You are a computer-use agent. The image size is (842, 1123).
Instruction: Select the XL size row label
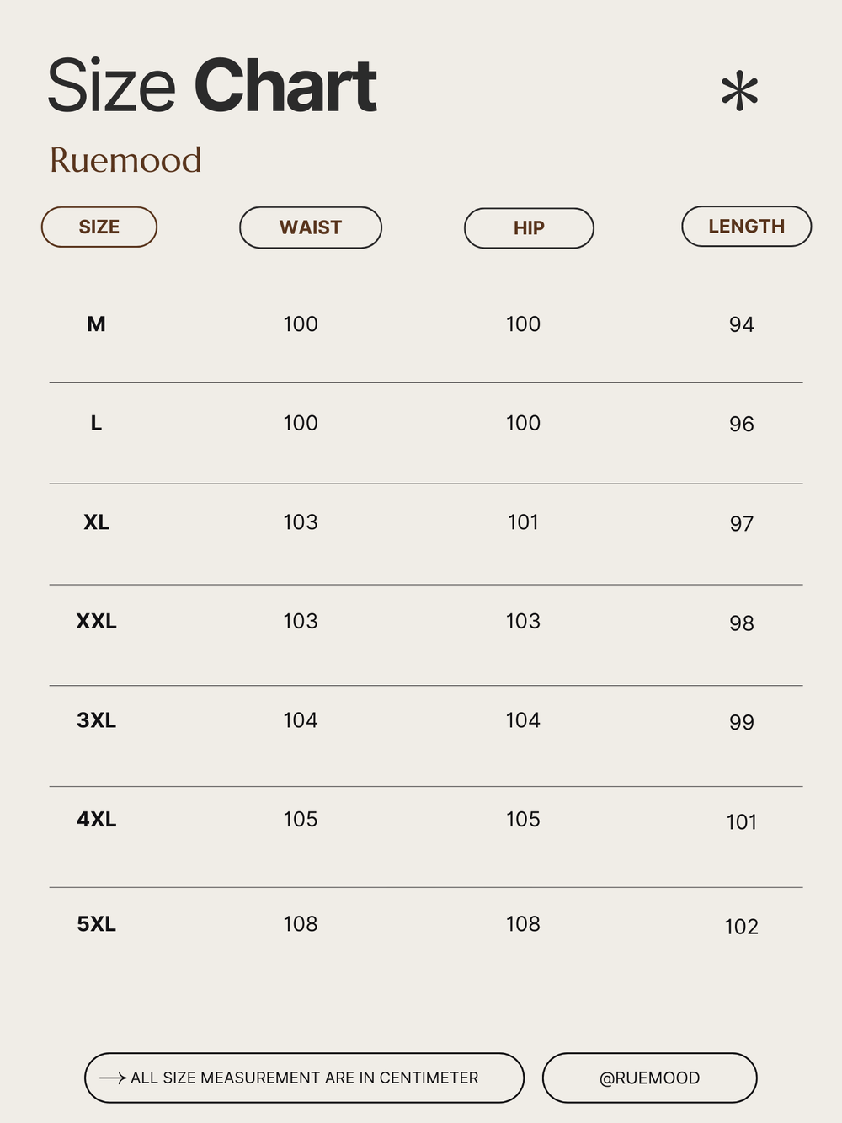pos(96,522)
